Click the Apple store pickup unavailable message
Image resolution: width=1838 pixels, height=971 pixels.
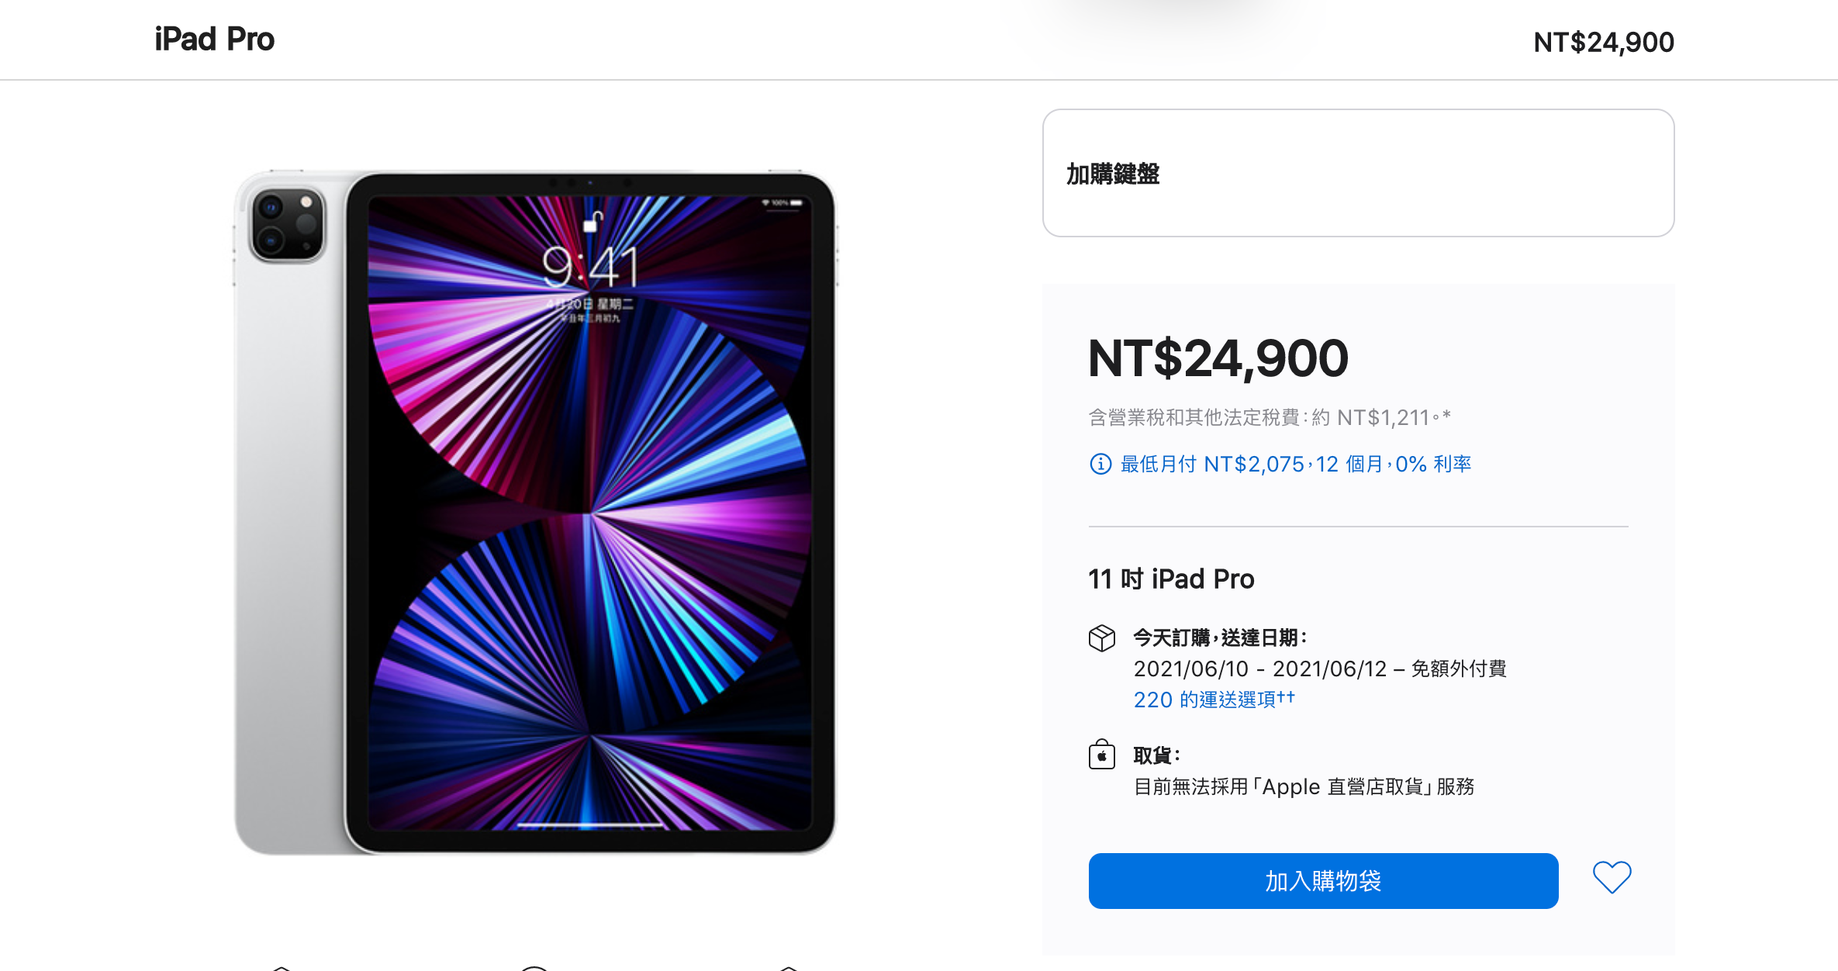coord(1304,786)
